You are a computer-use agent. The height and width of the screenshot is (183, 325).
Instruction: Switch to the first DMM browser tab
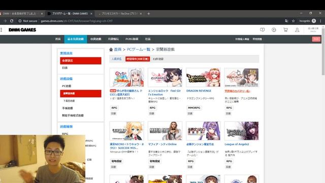[x=20, y=14]
